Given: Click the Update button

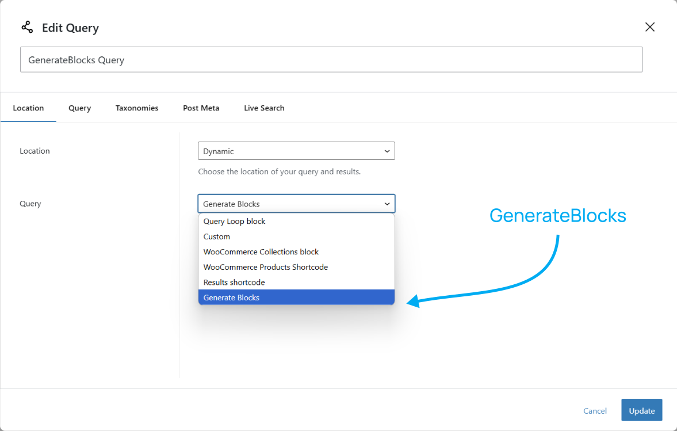Looking at the screenshot, I should [x=641, y=410].
